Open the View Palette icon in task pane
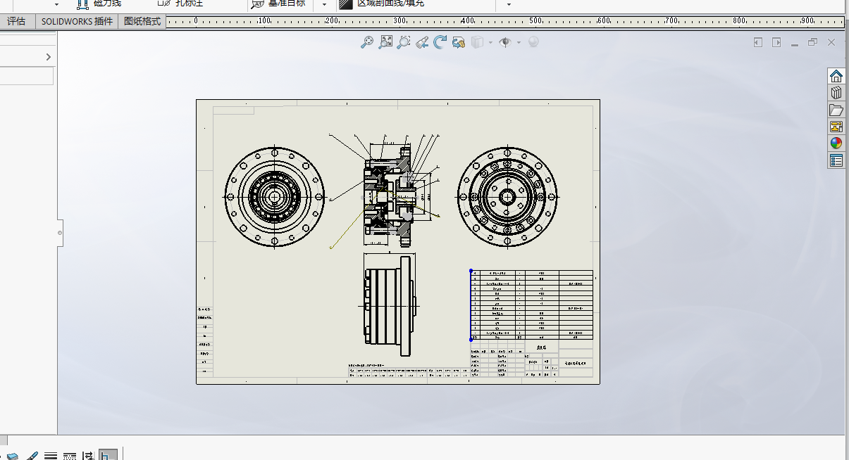The image size is (849, 460). coord(836,127)
